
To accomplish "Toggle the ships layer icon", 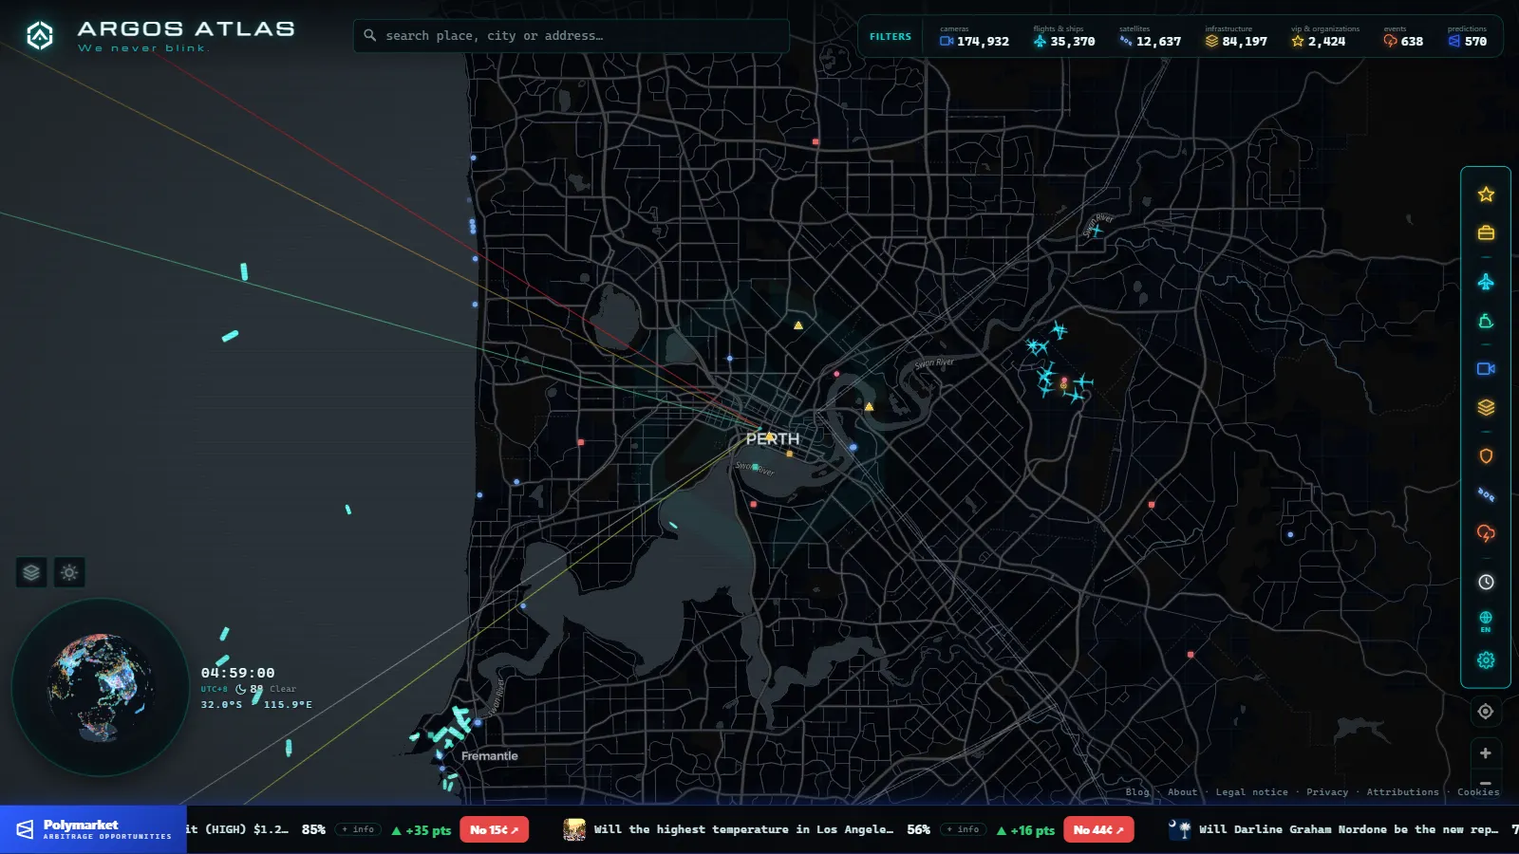I will (x=1486, y=322).
